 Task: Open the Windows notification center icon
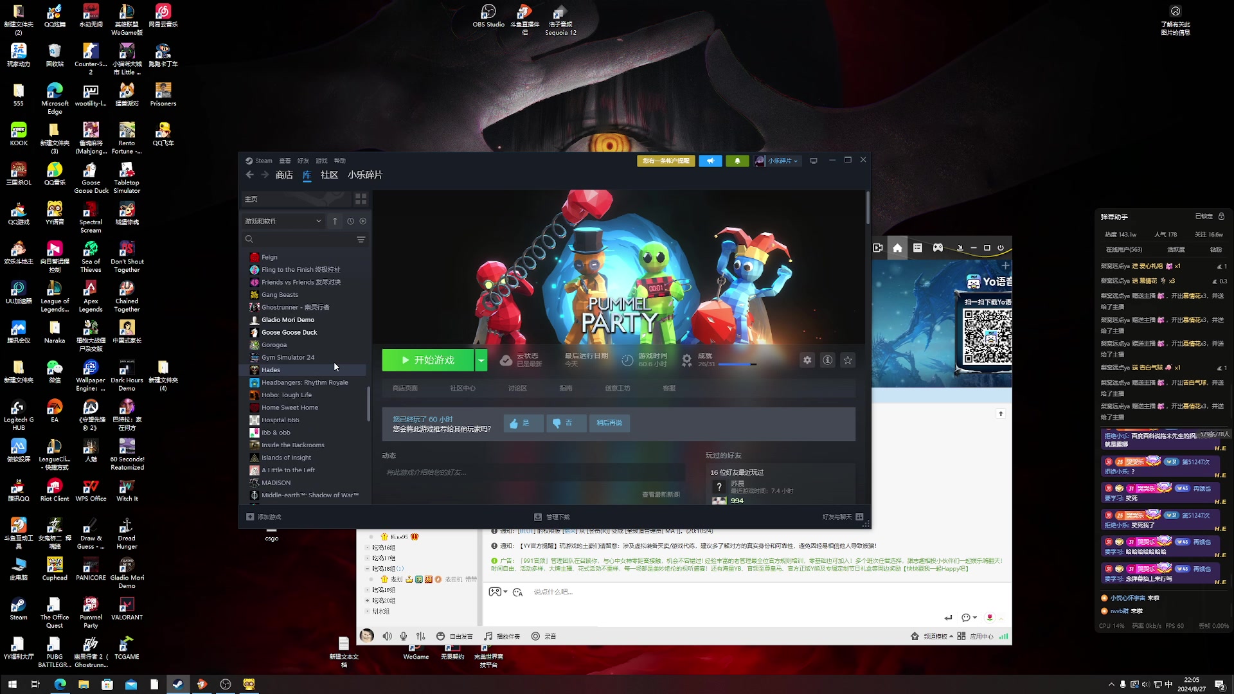1219,684
